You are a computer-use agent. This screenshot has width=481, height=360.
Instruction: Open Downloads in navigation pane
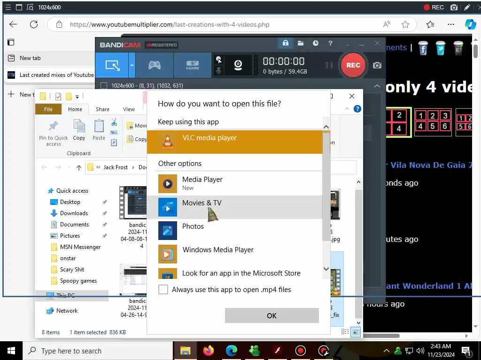pyautogui.click(x=74, y=213)
